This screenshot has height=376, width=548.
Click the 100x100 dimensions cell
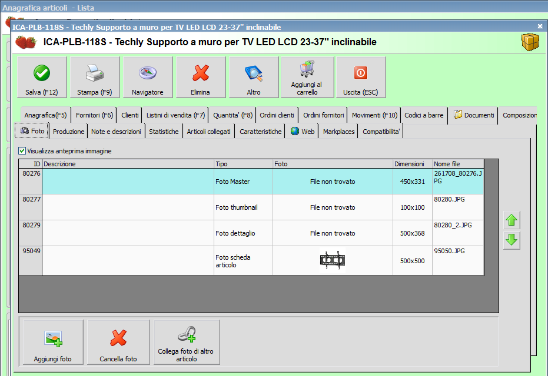(x=413, y=207)
